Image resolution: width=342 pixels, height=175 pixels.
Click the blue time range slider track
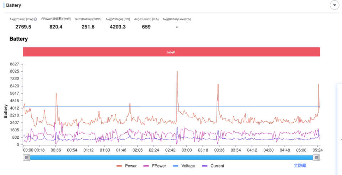171,158
